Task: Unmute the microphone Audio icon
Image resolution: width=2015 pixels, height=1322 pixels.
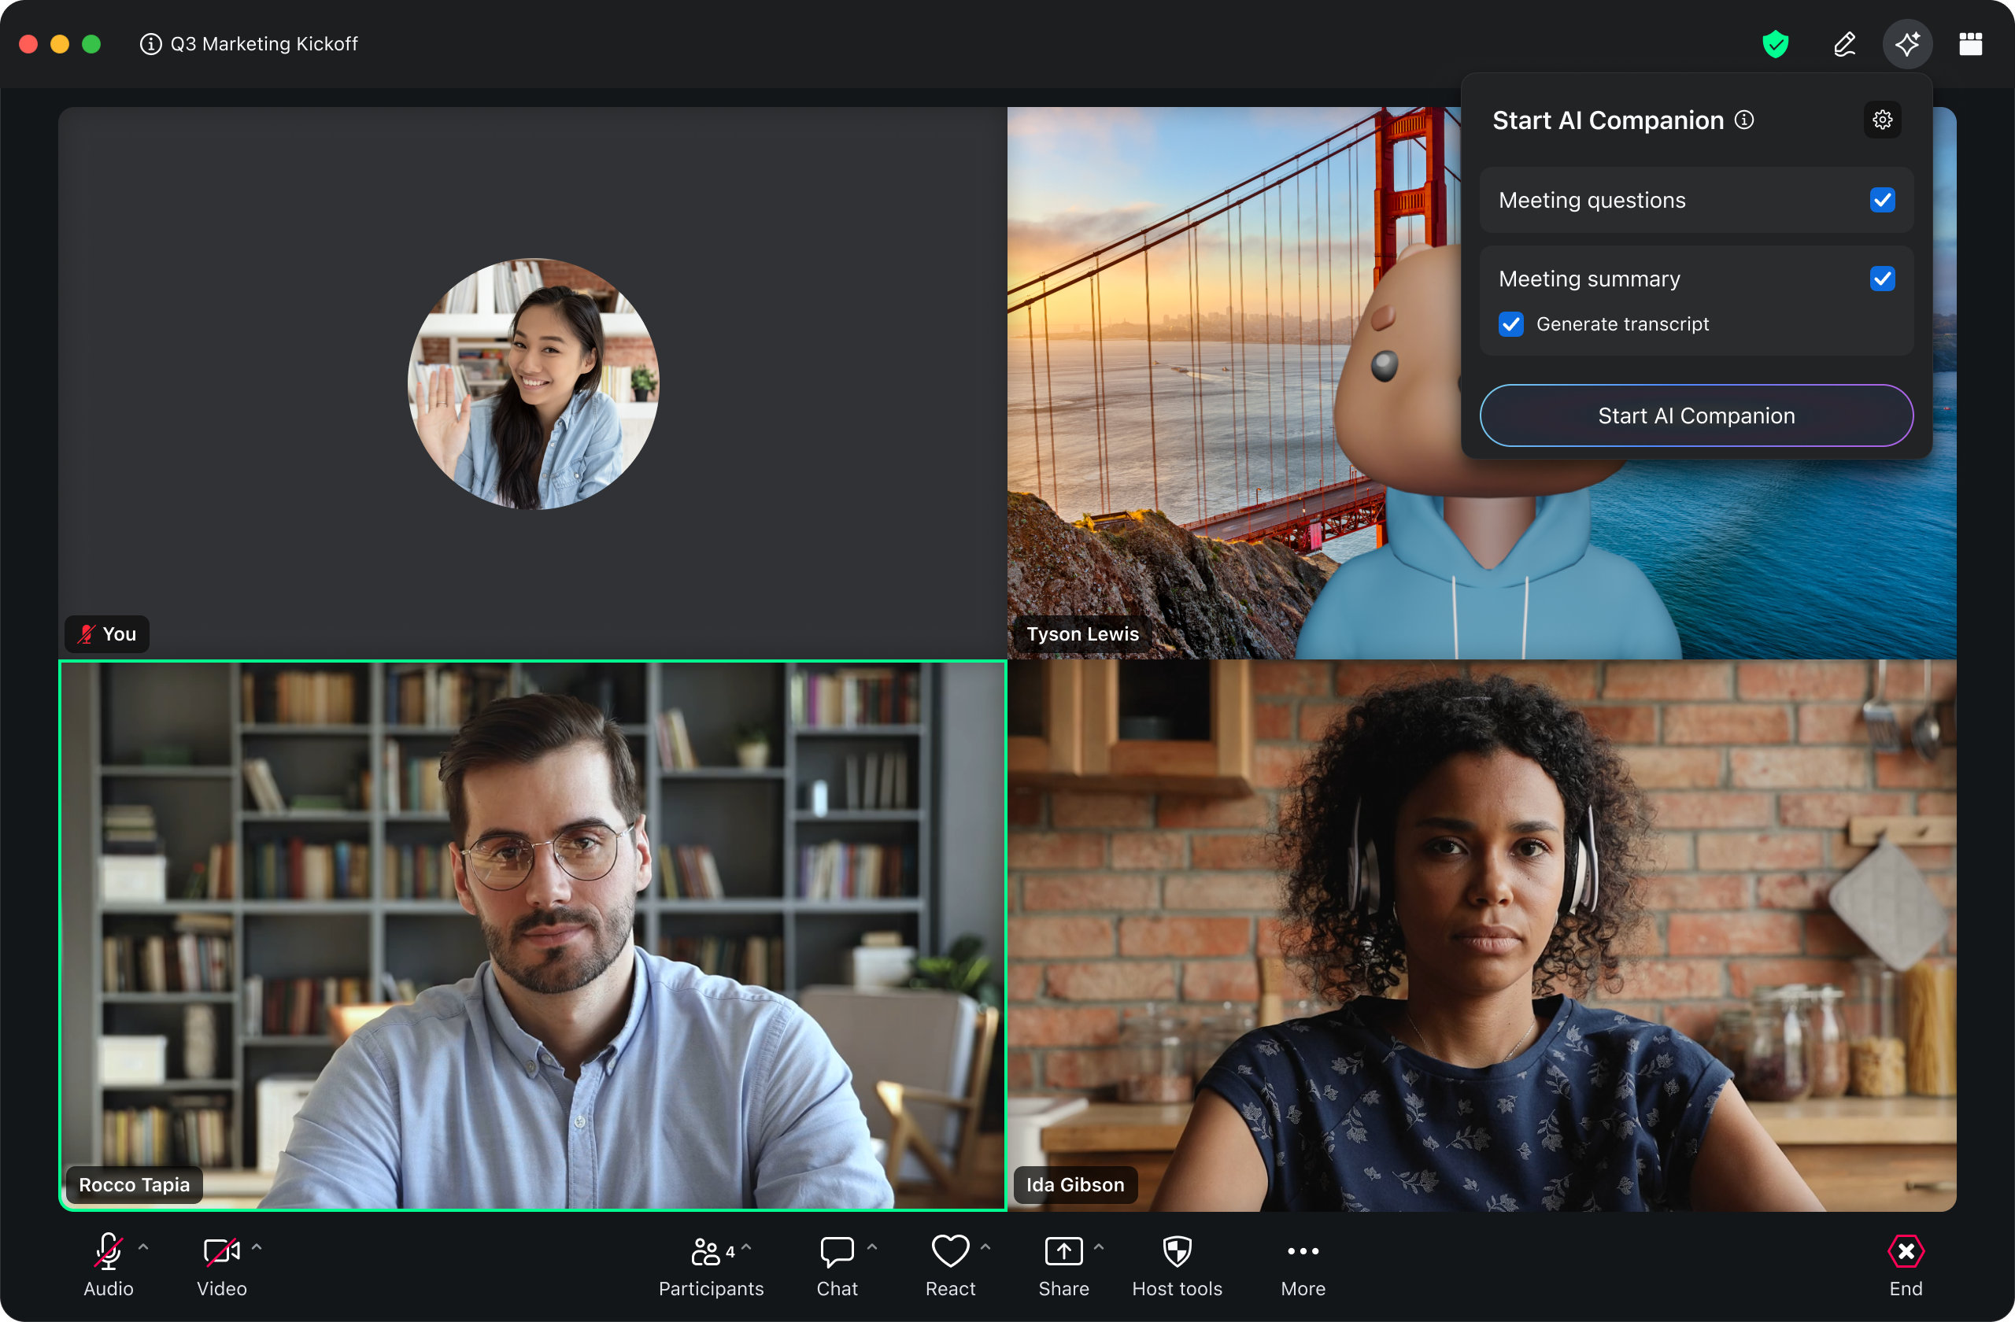Action: 109,1251
